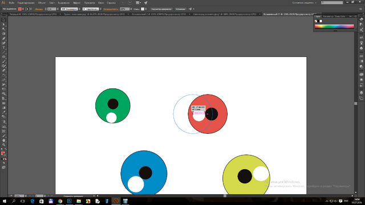Select the Symbol Sprayer tool
The image size is (365, 205).
pos(3,122)
